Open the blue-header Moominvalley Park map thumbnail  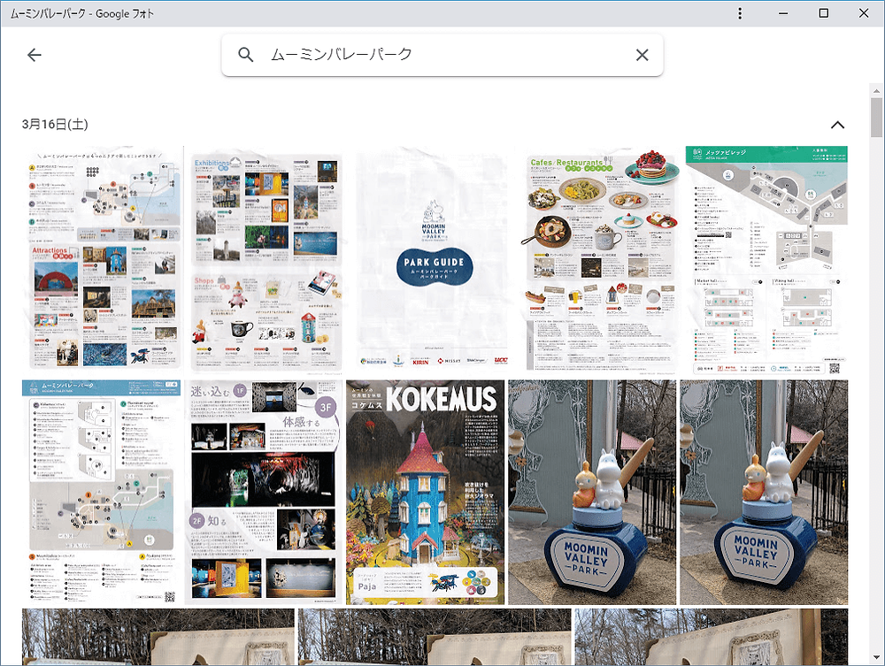point(102,492)
